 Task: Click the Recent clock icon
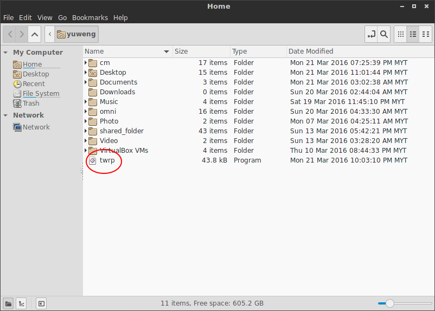[x=17, y=84]
